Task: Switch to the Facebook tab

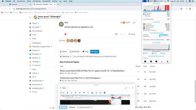Action: [x=20, y=4]
